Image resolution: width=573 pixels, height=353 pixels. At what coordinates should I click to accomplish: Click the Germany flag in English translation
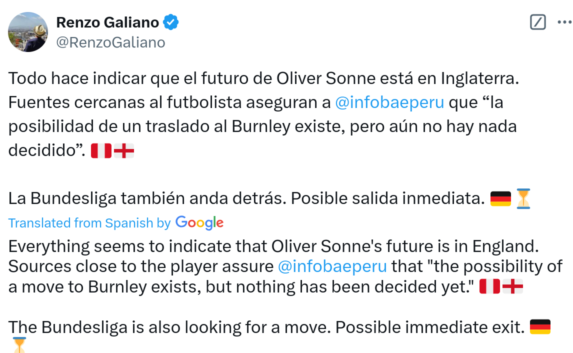point(539,327)
